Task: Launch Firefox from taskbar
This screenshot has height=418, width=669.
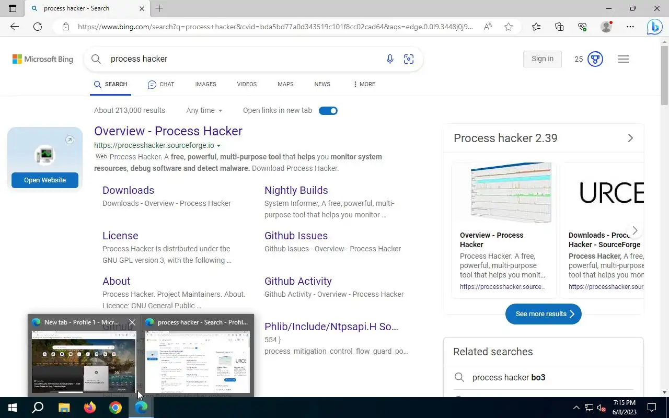Action: 90,408
